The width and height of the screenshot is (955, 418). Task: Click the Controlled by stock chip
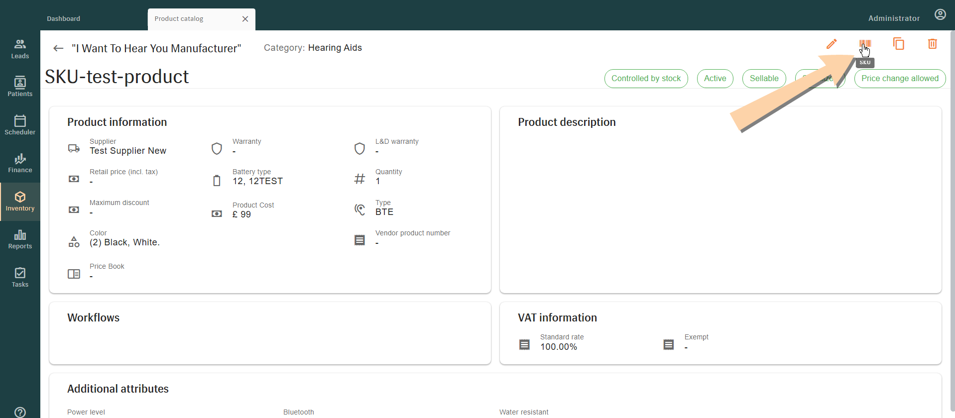point(646,79)
